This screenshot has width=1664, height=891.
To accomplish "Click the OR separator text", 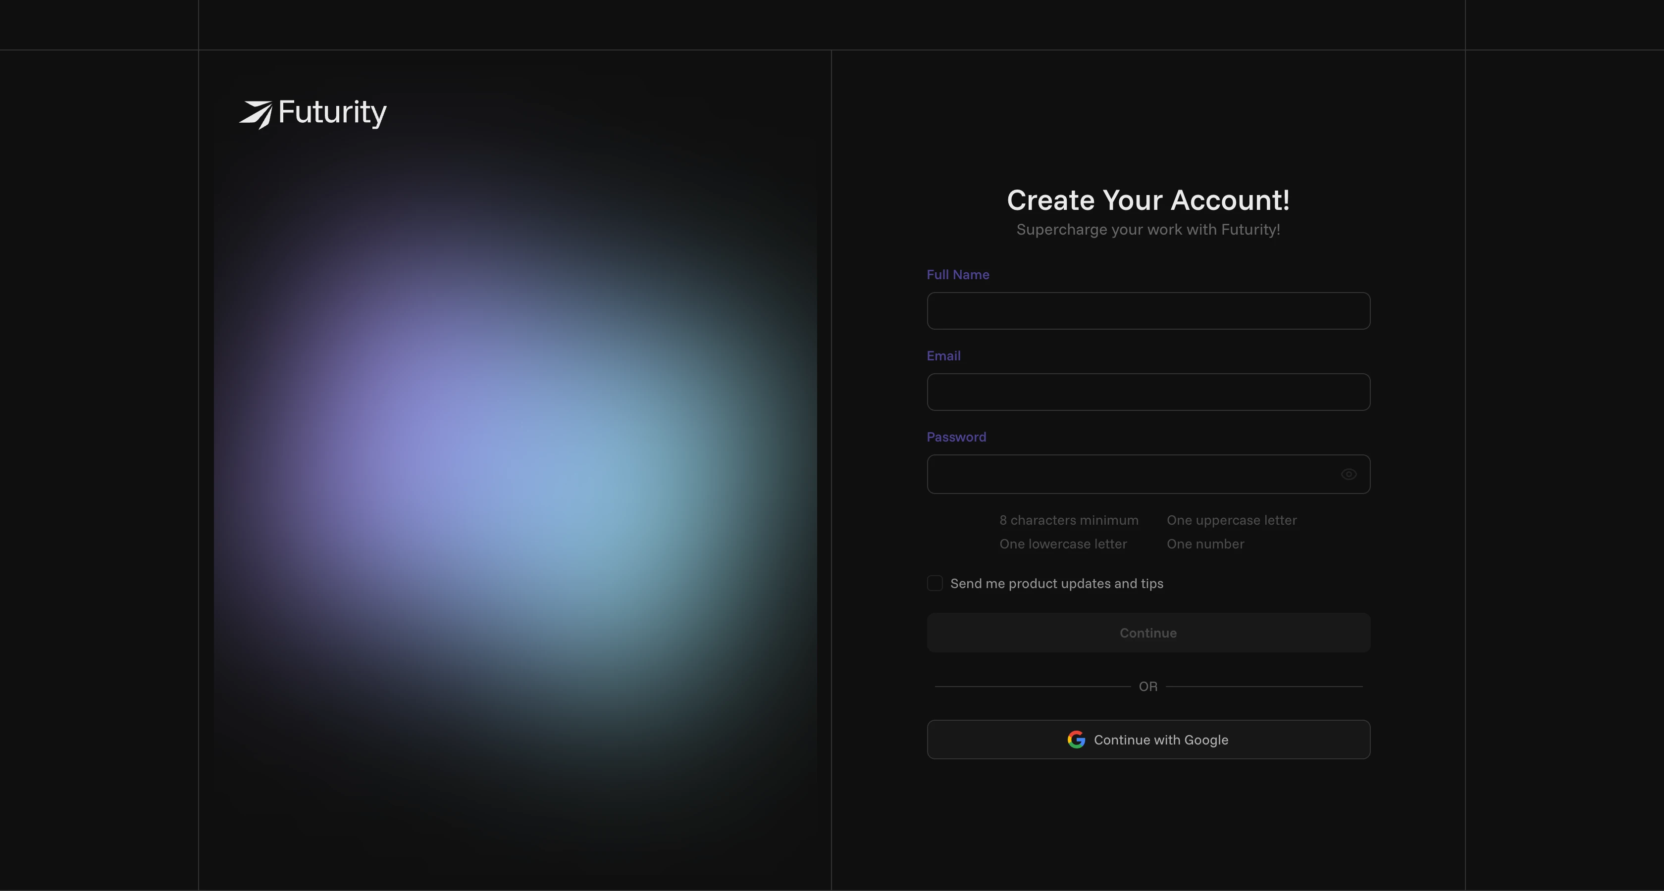I will (x=1148, y=687).
